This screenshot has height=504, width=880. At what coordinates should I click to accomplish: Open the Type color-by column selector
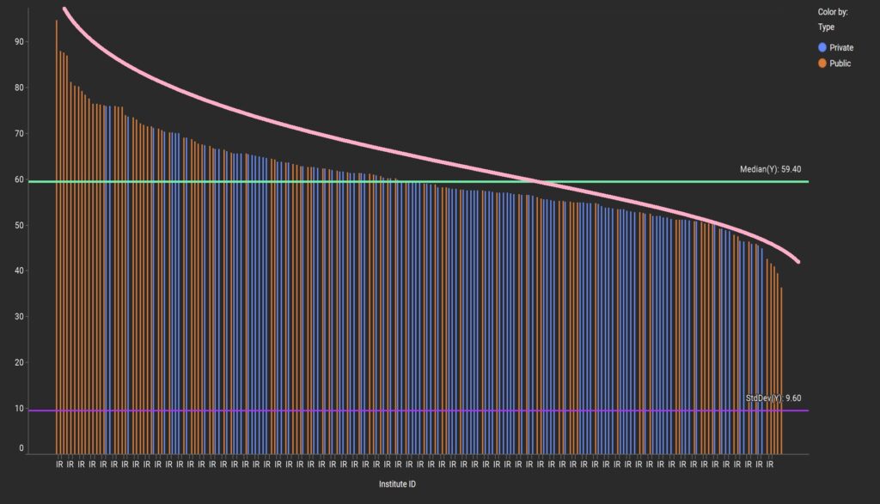[826, 27]
